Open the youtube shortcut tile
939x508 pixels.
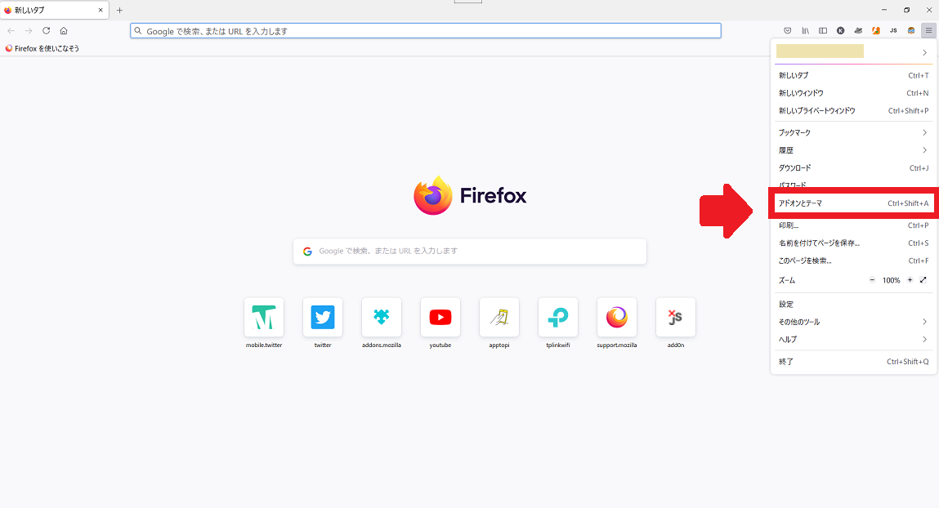click(440, 317)
